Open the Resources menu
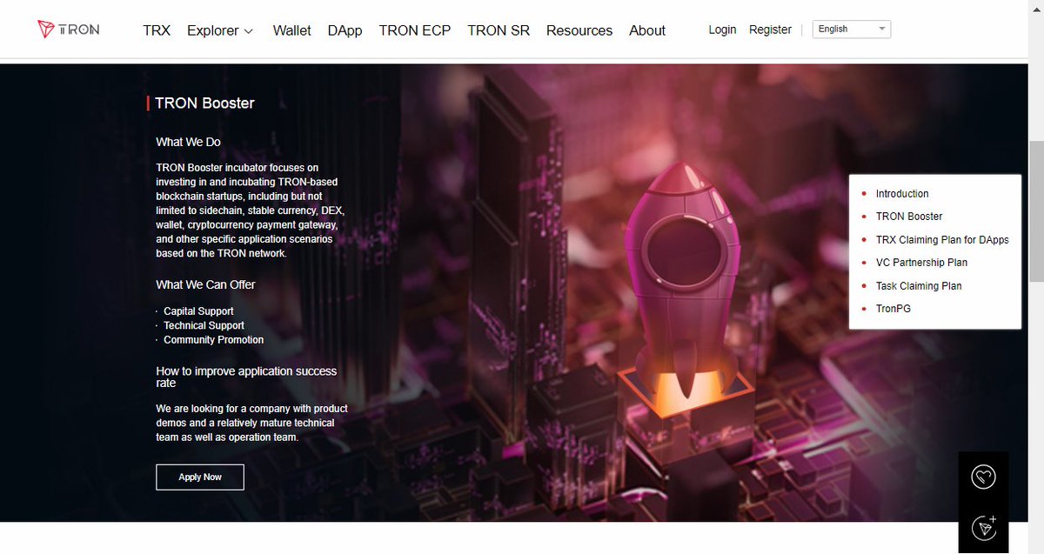1044x554 pixels. [x=579, y=30]
